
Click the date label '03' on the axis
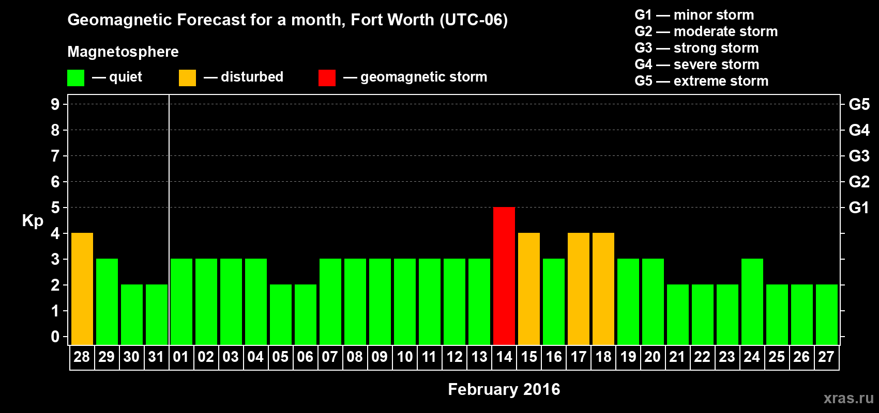click(x=231, y=357)
